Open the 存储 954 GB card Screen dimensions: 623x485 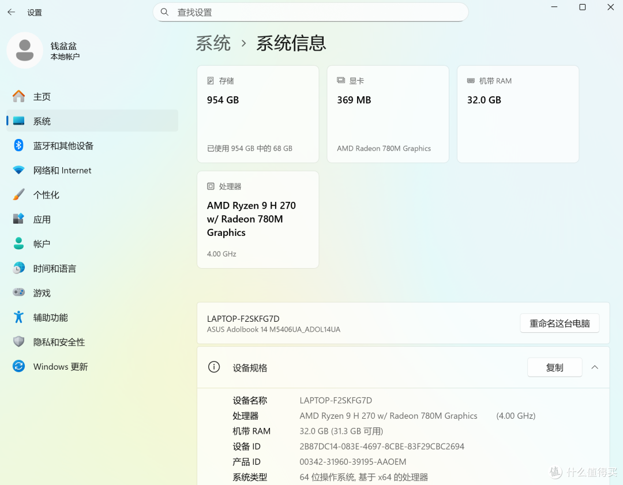point(258,114)
